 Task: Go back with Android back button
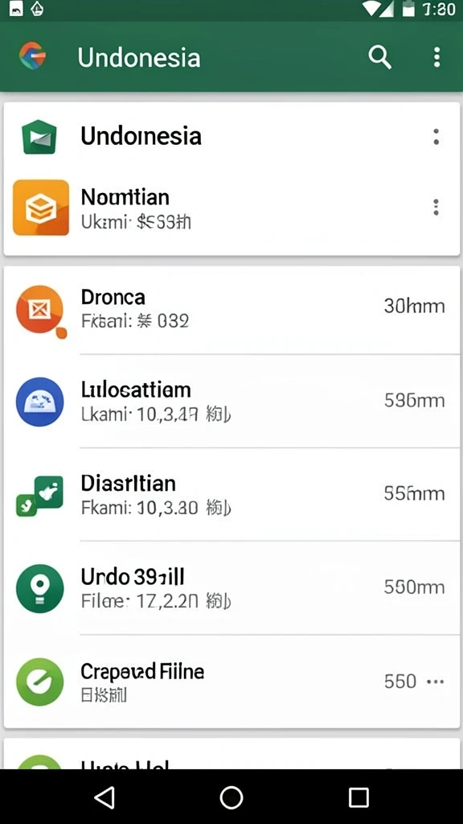(x=104, y=797)
